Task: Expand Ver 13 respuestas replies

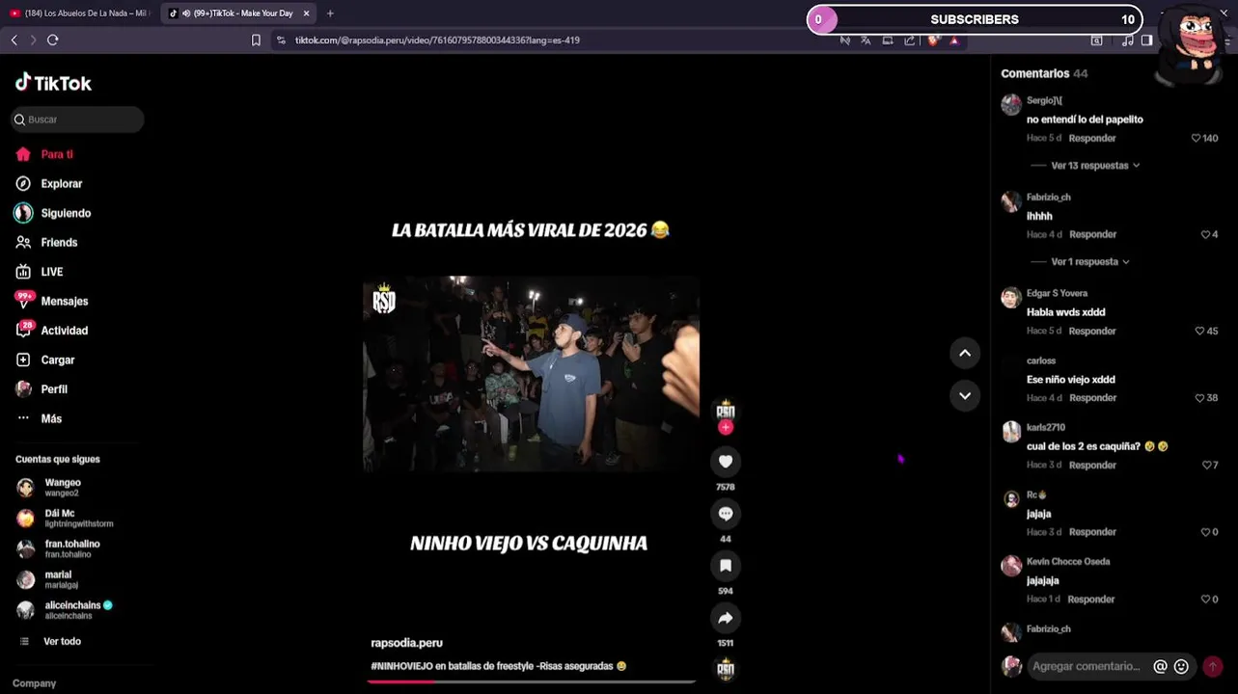Action: pos(1089,166)
